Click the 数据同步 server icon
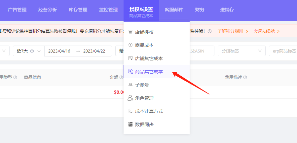 click(x=130, y=125)
